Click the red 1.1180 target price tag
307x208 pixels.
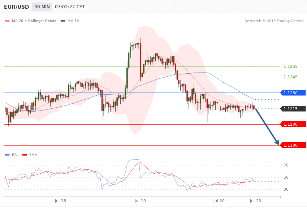(293, 145)
